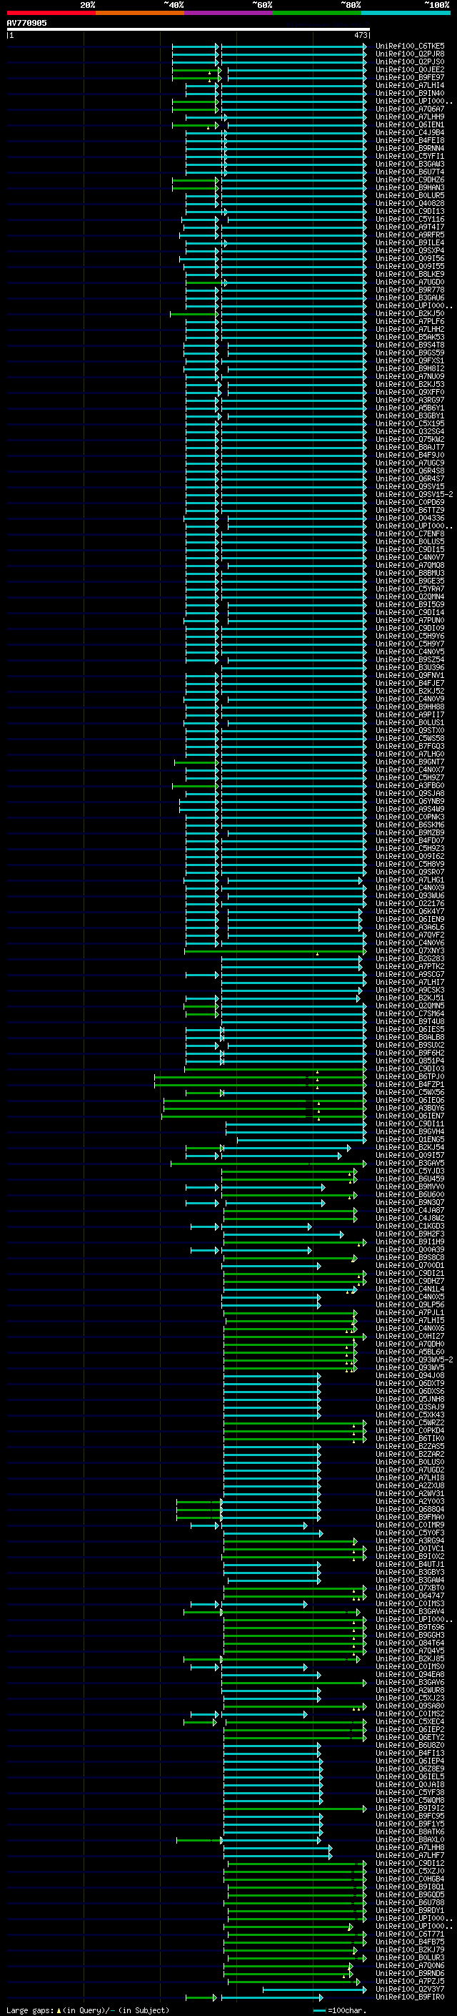Open hit UniRef100_B2KJ50

pyautogui.click(x=410, y=314)
